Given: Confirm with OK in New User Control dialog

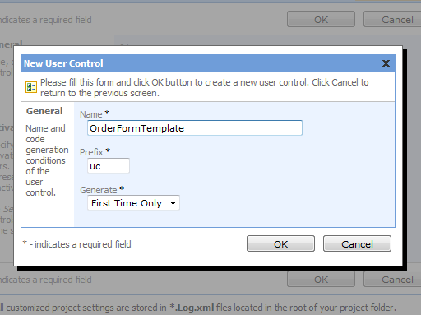Looking at the screenshot, I should point(280,243).
